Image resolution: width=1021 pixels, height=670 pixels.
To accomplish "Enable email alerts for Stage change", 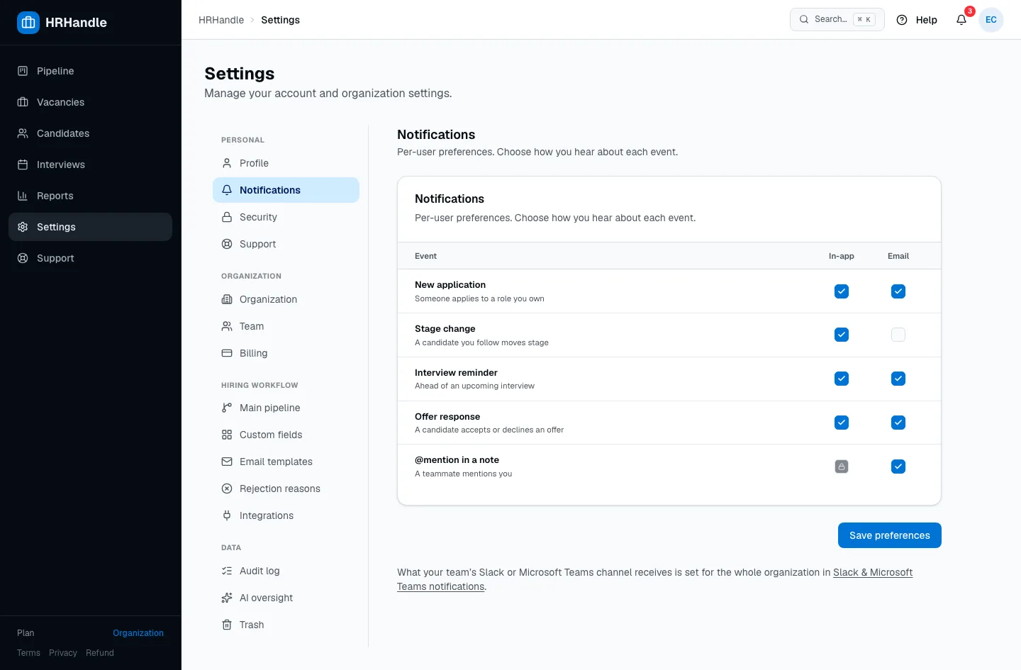I will pyautogui.click(x=898, y=335).
